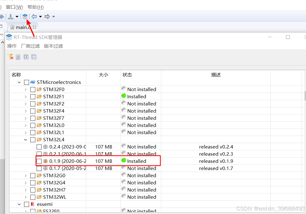Open the back navigation history dropdown
Viewport: 306px width, 214px height.
point(40,17)
